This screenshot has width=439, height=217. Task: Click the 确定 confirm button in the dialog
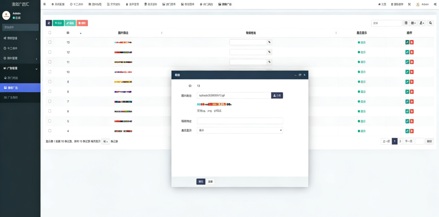tap(201, 182)
